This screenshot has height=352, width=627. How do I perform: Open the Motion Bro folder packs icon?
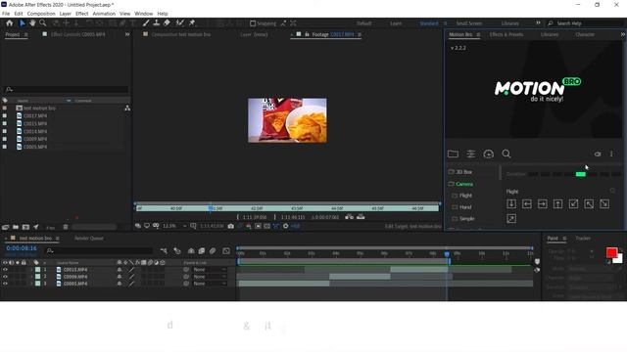coord(453,154)
